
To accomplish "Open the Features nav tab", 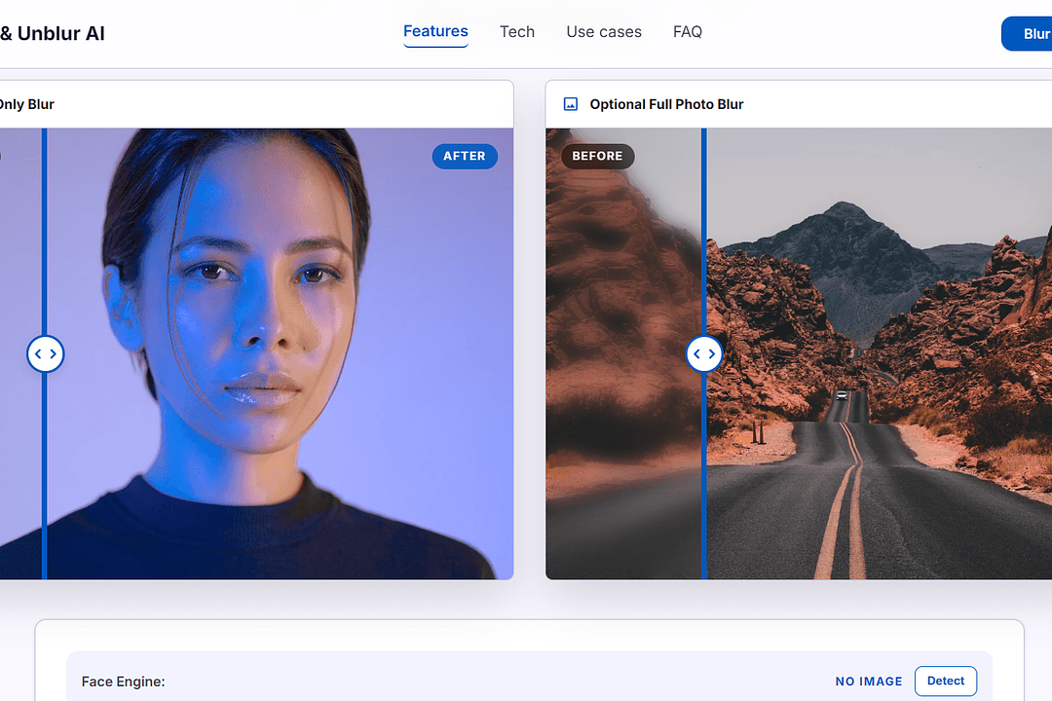I will (435, 31).
